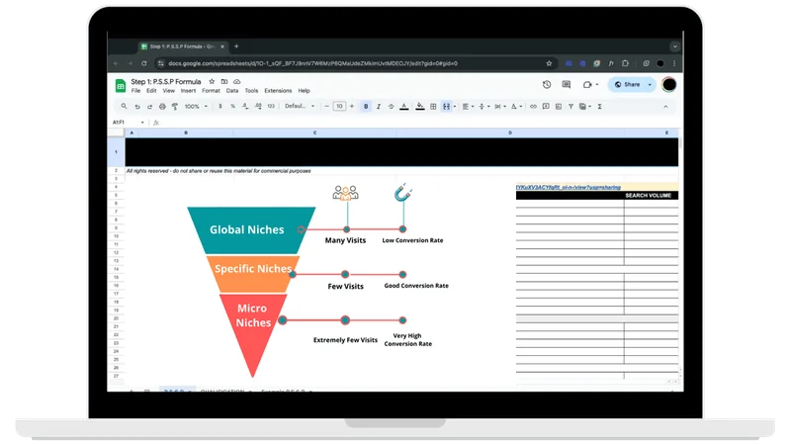791x445 pixels.
Task: Open the Extensions menu
Action: click(278, 91)
